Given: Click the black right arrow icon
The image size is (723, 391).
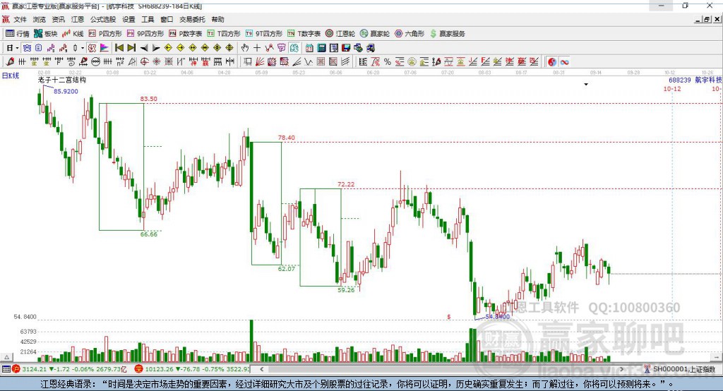Looking at the screenshot, I should (x=156, y=48).
